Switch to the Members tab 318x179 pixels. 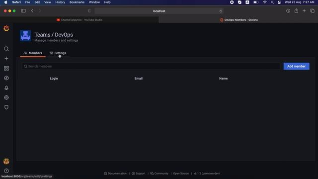pos(33,53)
